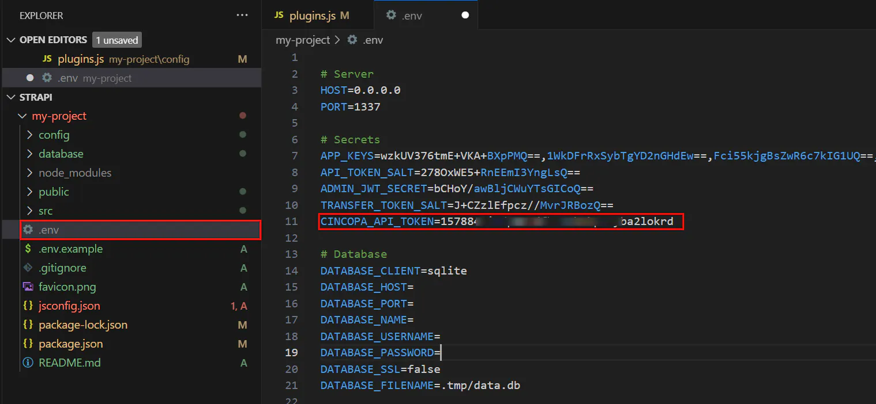Collapse the Open Editors section
Screen dimensions: 876x404
(11, 40)
